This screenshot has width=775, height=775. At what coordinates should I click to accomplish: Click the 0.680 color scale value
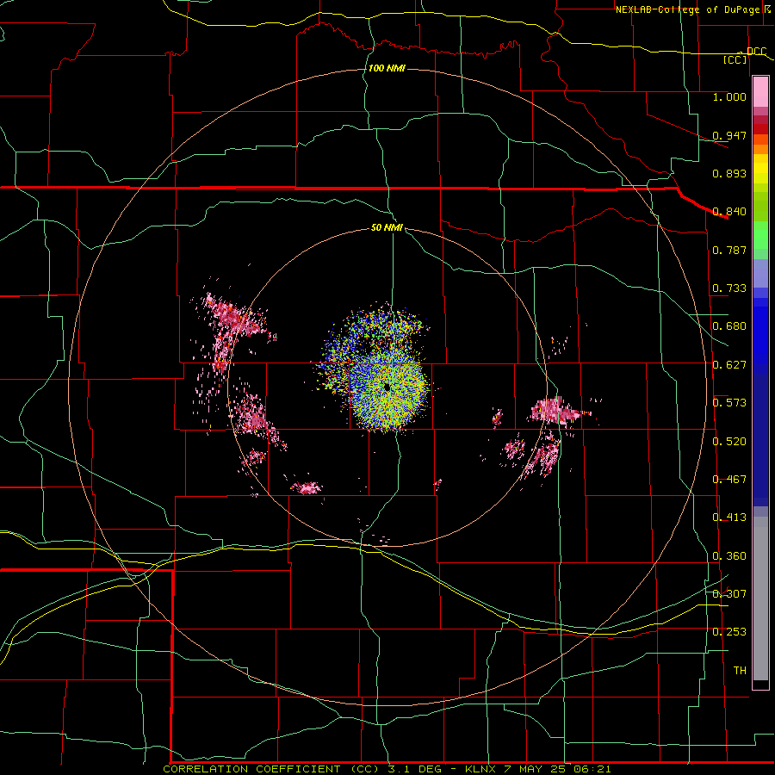729,326
